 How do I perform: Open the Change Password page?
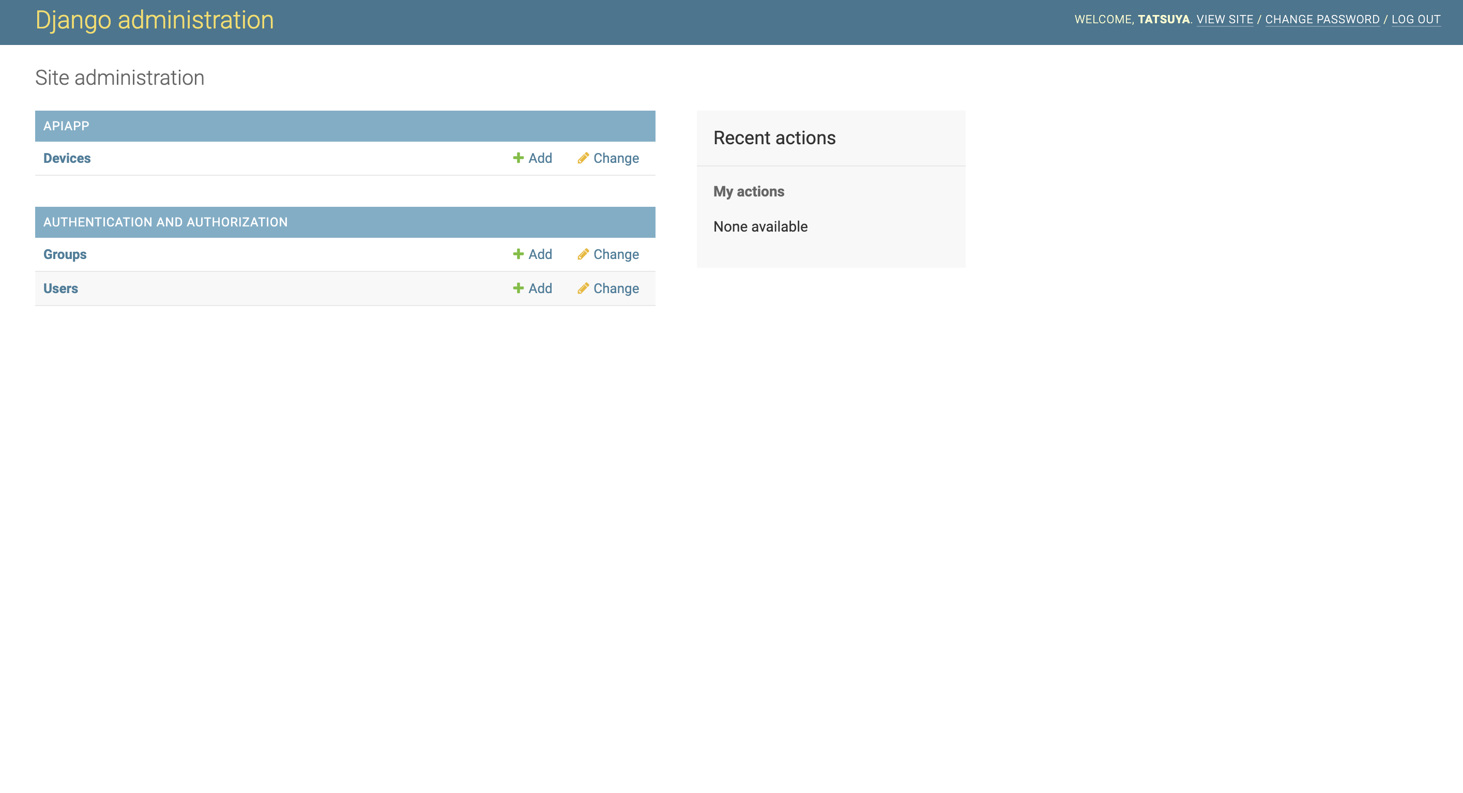coord(1322,19)
